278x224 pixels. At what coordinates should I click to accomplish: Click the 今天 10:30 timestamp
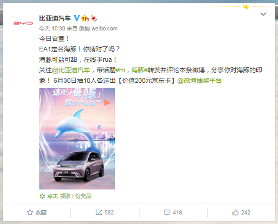(x=52, y=28)
